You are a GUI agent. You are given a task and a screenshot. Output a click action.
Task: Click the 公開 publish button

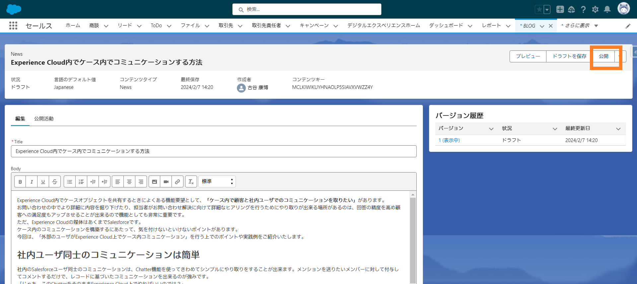coord(603,56)
